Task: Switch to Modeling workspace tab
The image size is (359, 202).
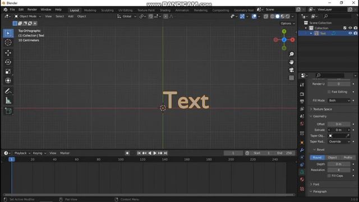Action: [90, 10]
